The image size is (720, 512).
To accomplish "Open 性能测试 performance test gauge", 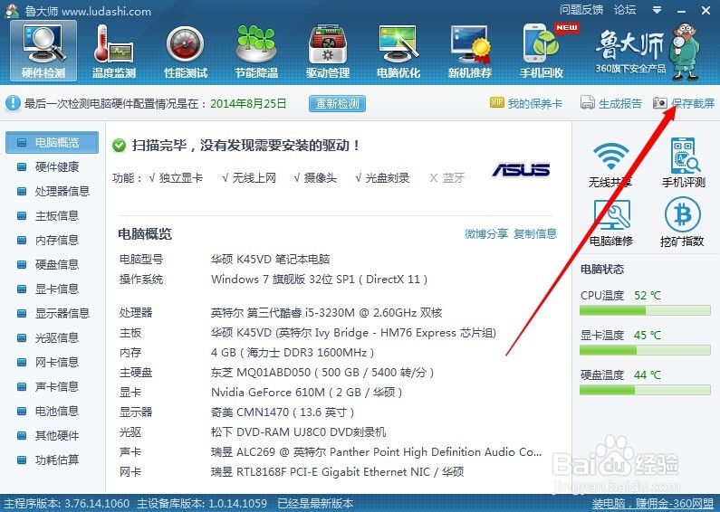I will 185,51.
